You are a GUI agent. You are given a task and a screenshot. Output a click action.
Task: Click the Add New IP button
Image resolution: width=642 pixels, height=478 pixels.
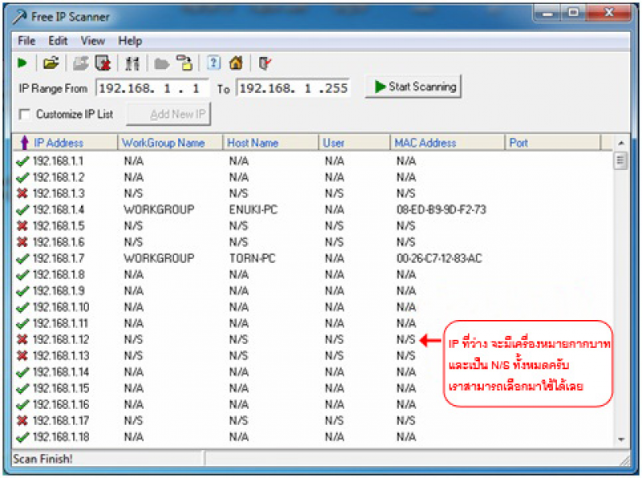[169, 114]
